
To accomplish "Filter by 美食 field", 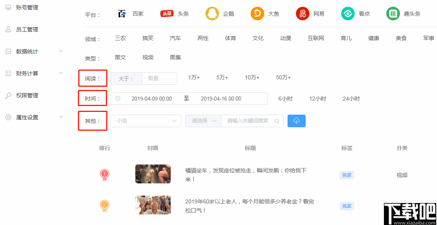I will [x=401, y=38].
